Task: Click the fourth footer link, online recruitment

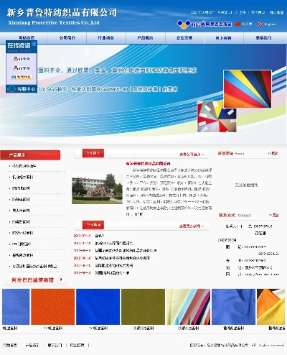Action: pos(77,345)
